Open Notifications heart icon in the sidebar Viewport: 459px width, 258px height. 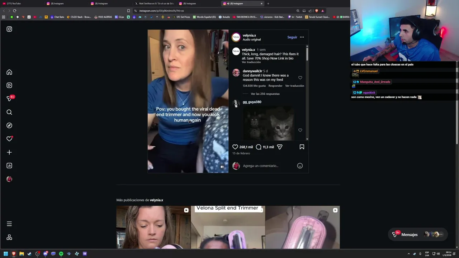(9, 139)
